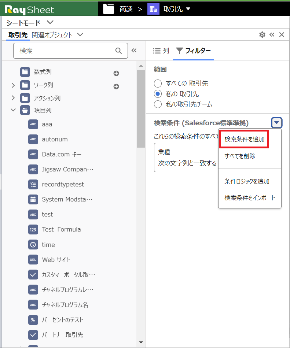Click the magnifier search icon
This screenshot has width=290, height=348.
click(x=118, y=51)
